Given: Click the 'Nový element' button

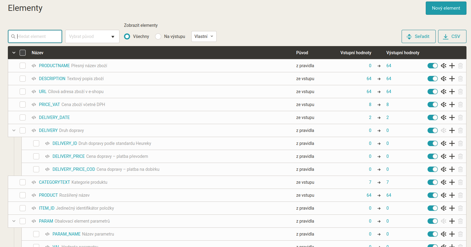Looking at the screenshot, I should click(446, 8).
